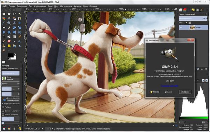
Task: Expand Параметры динамики section
Action: pos(3,104)
